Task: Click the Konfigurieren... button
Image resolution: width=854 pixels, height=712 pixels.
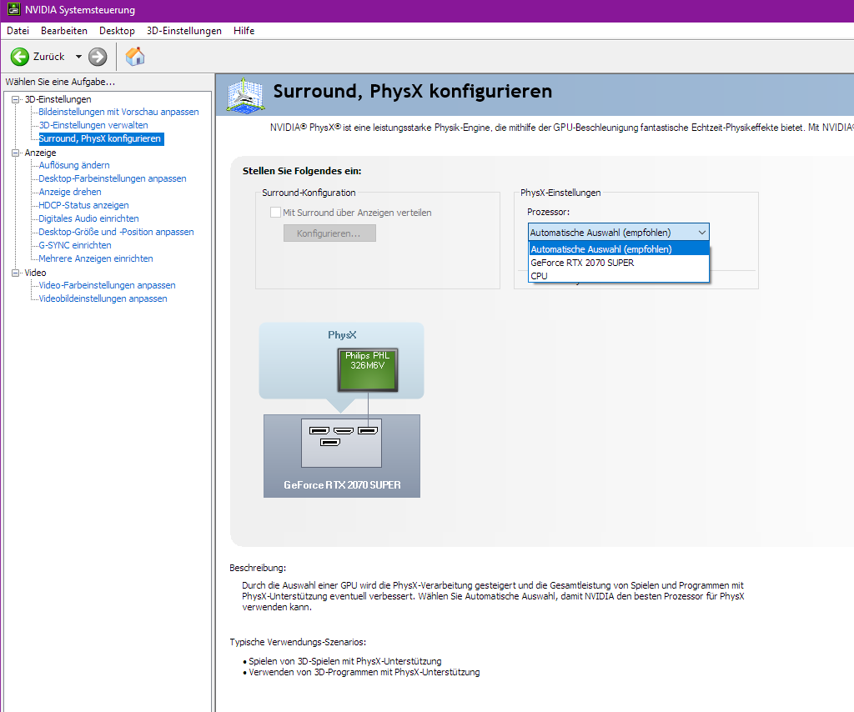Action: [329, 233]
